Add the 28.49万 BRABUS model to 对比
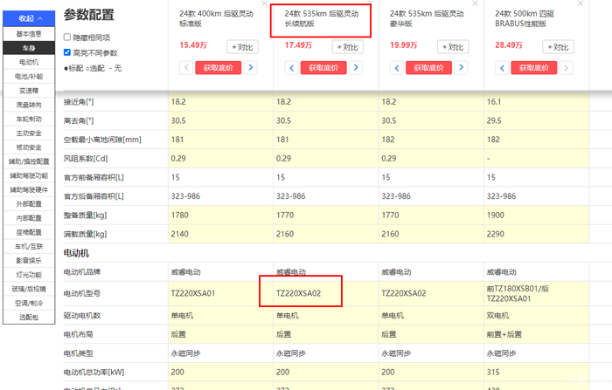Screen dimensions: 612x390 point(562,47)
